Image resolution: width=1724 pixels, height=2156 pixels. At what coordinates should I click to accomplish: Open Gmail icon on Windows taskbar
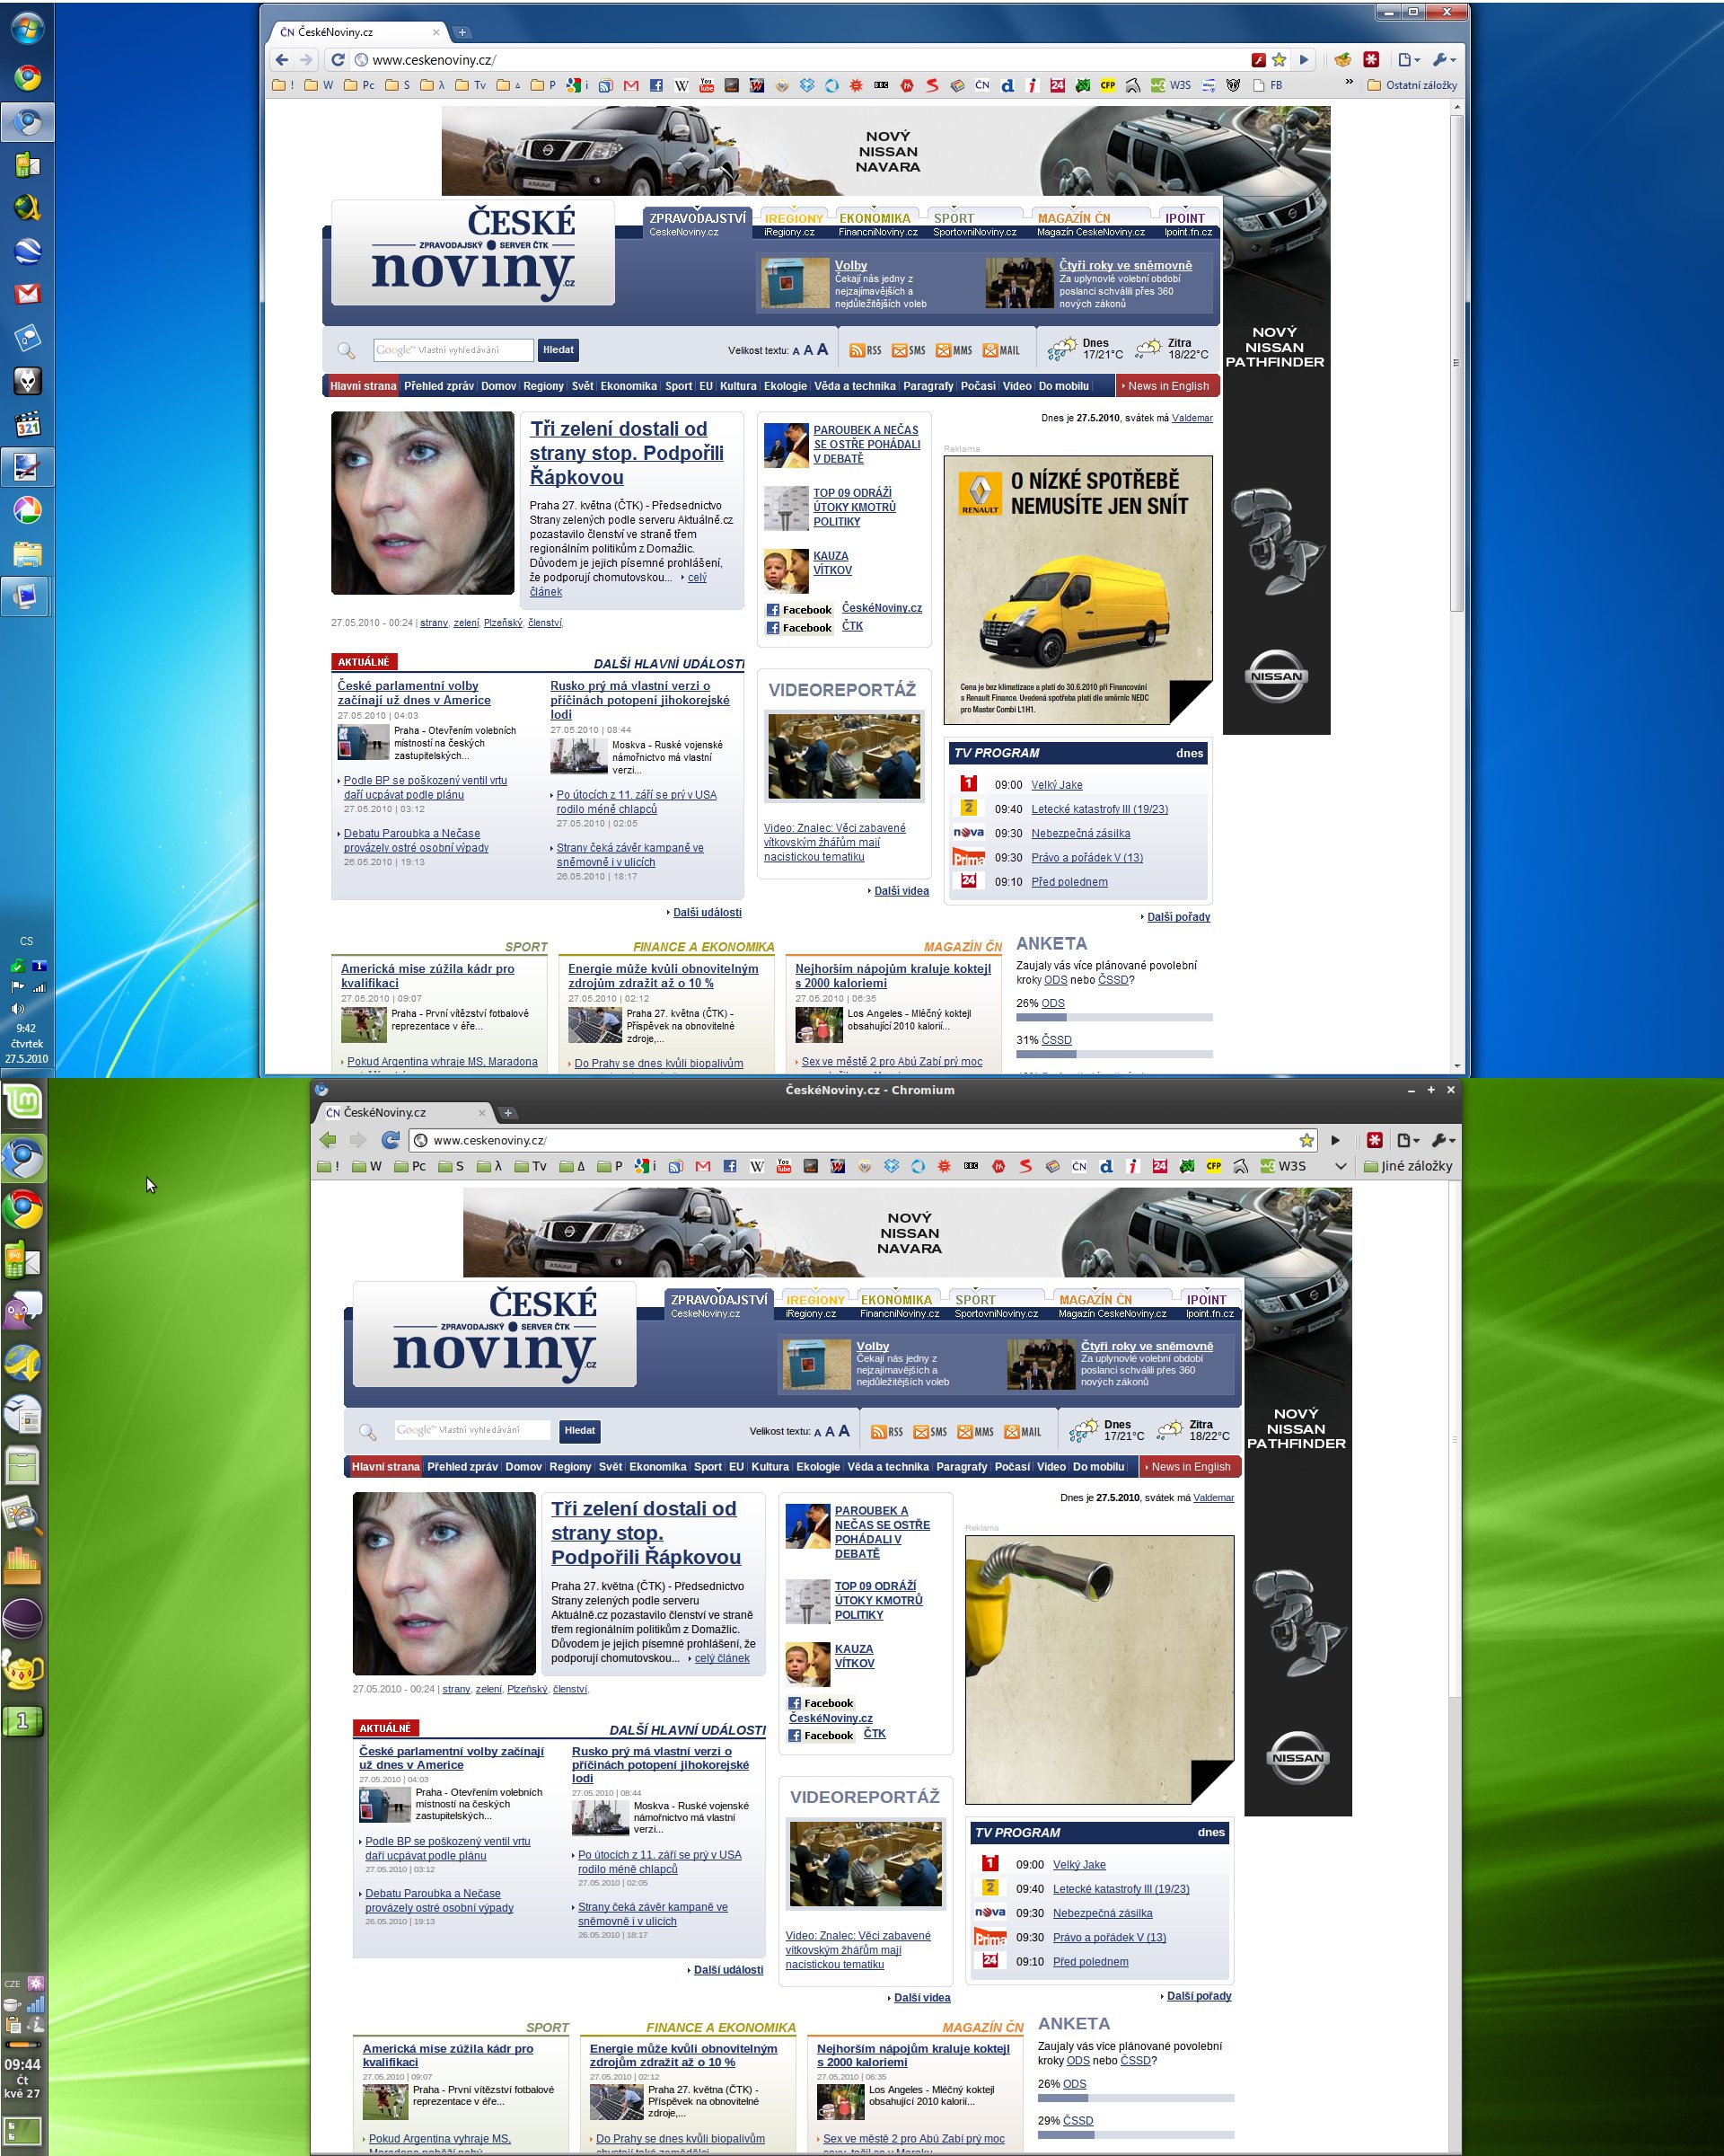pyautogui.click(x=27, y=294)
